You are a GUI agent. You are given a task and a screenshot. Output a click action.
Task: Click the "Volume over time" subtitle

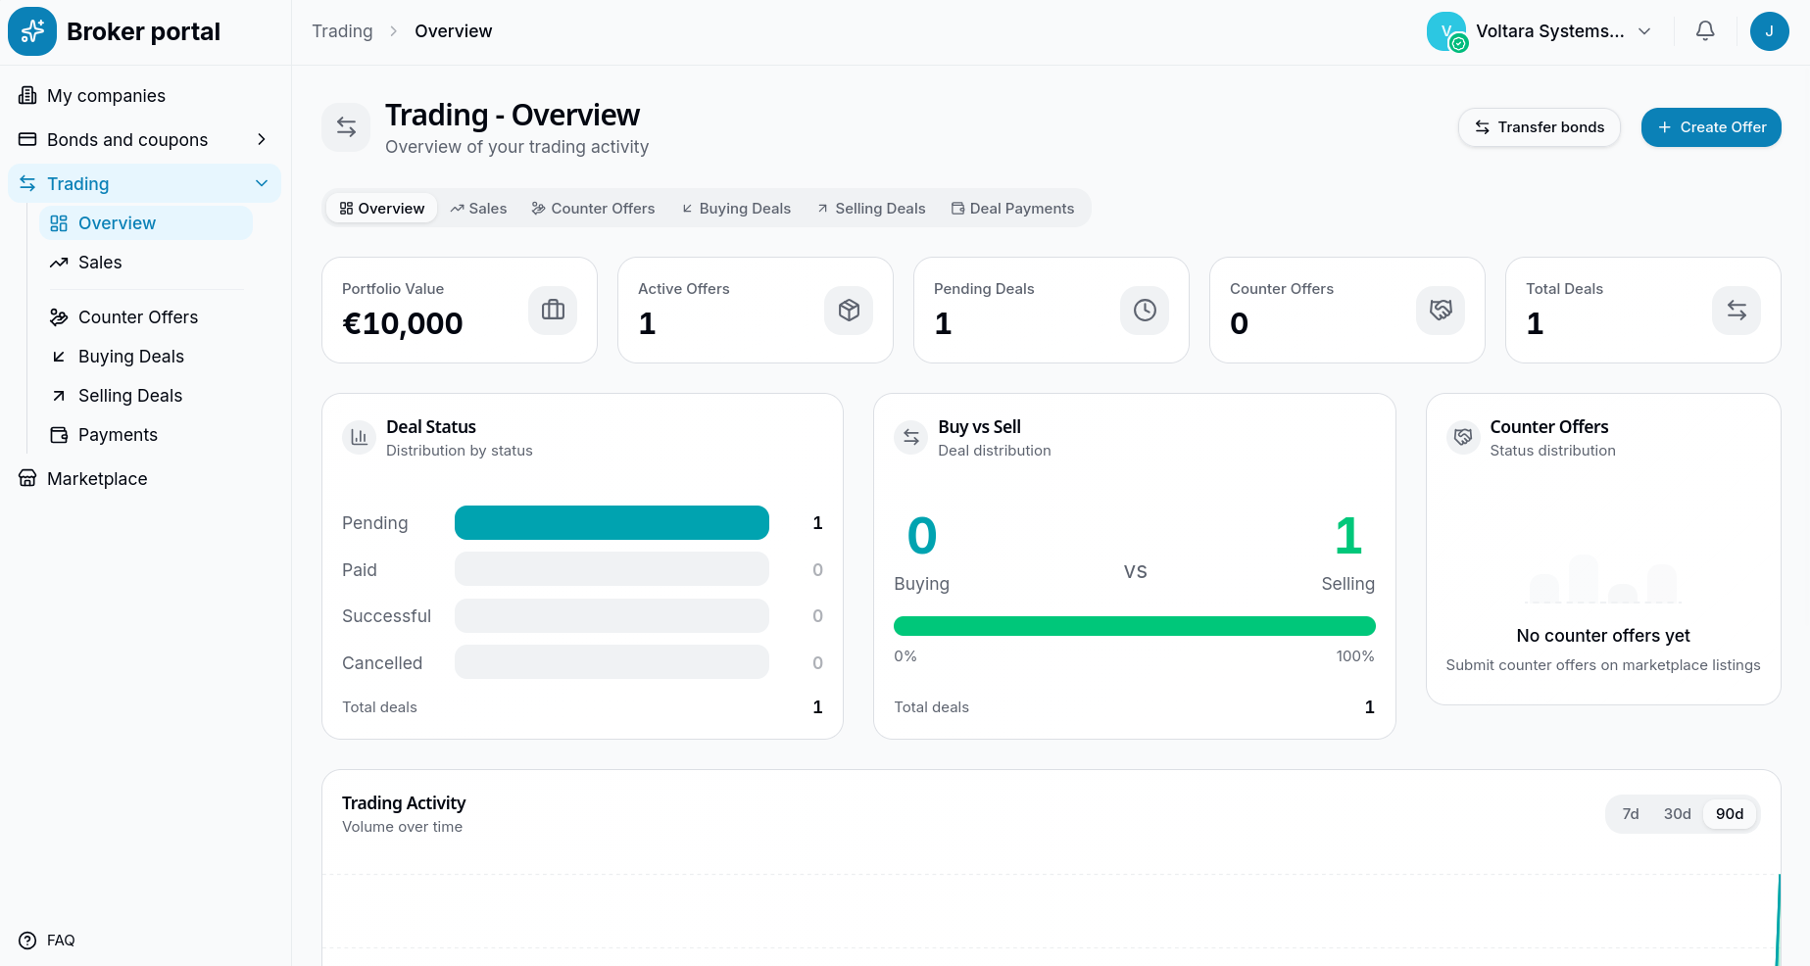tap(402, 827)
